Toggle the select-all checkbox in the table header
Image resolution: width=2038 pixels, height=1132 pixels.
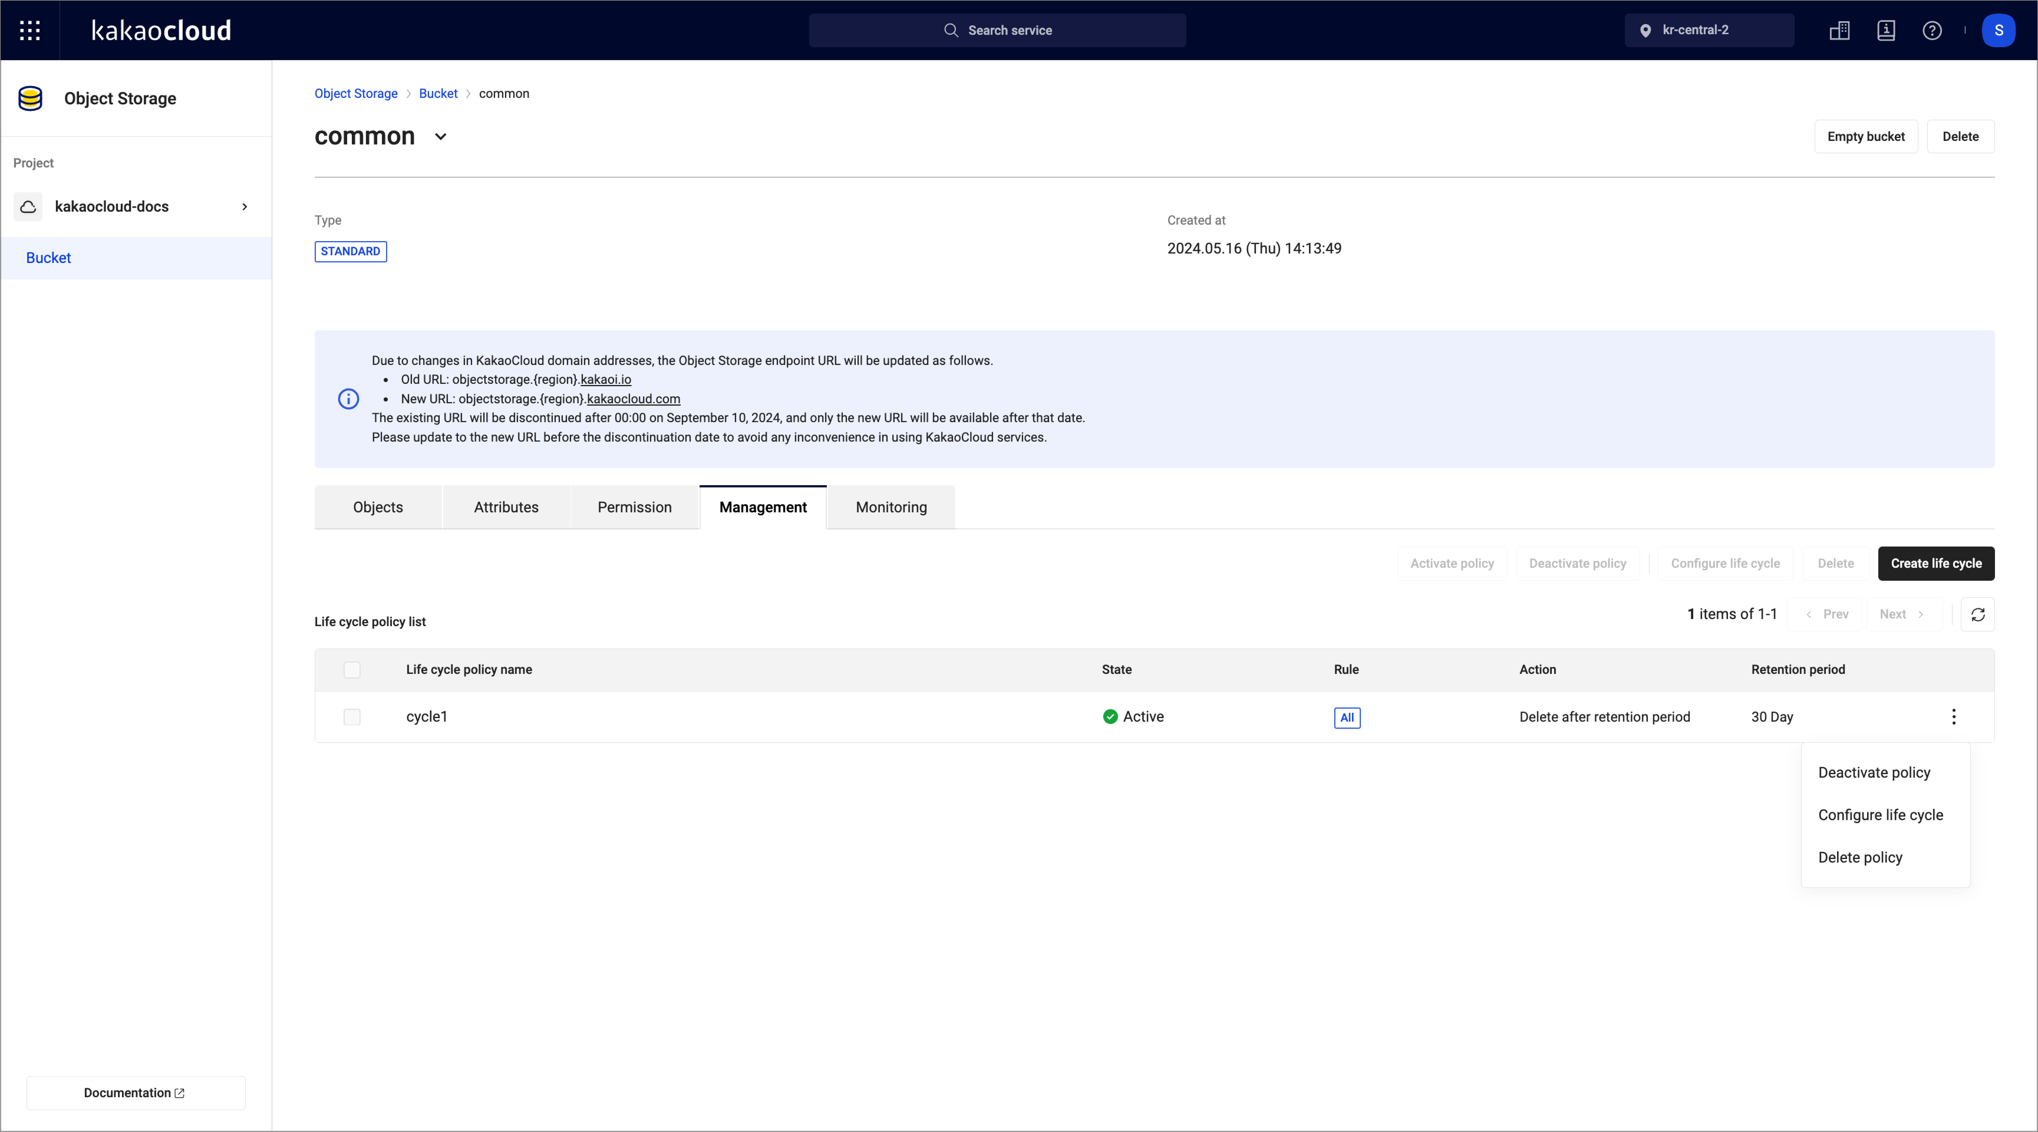[x=352, y=670]
